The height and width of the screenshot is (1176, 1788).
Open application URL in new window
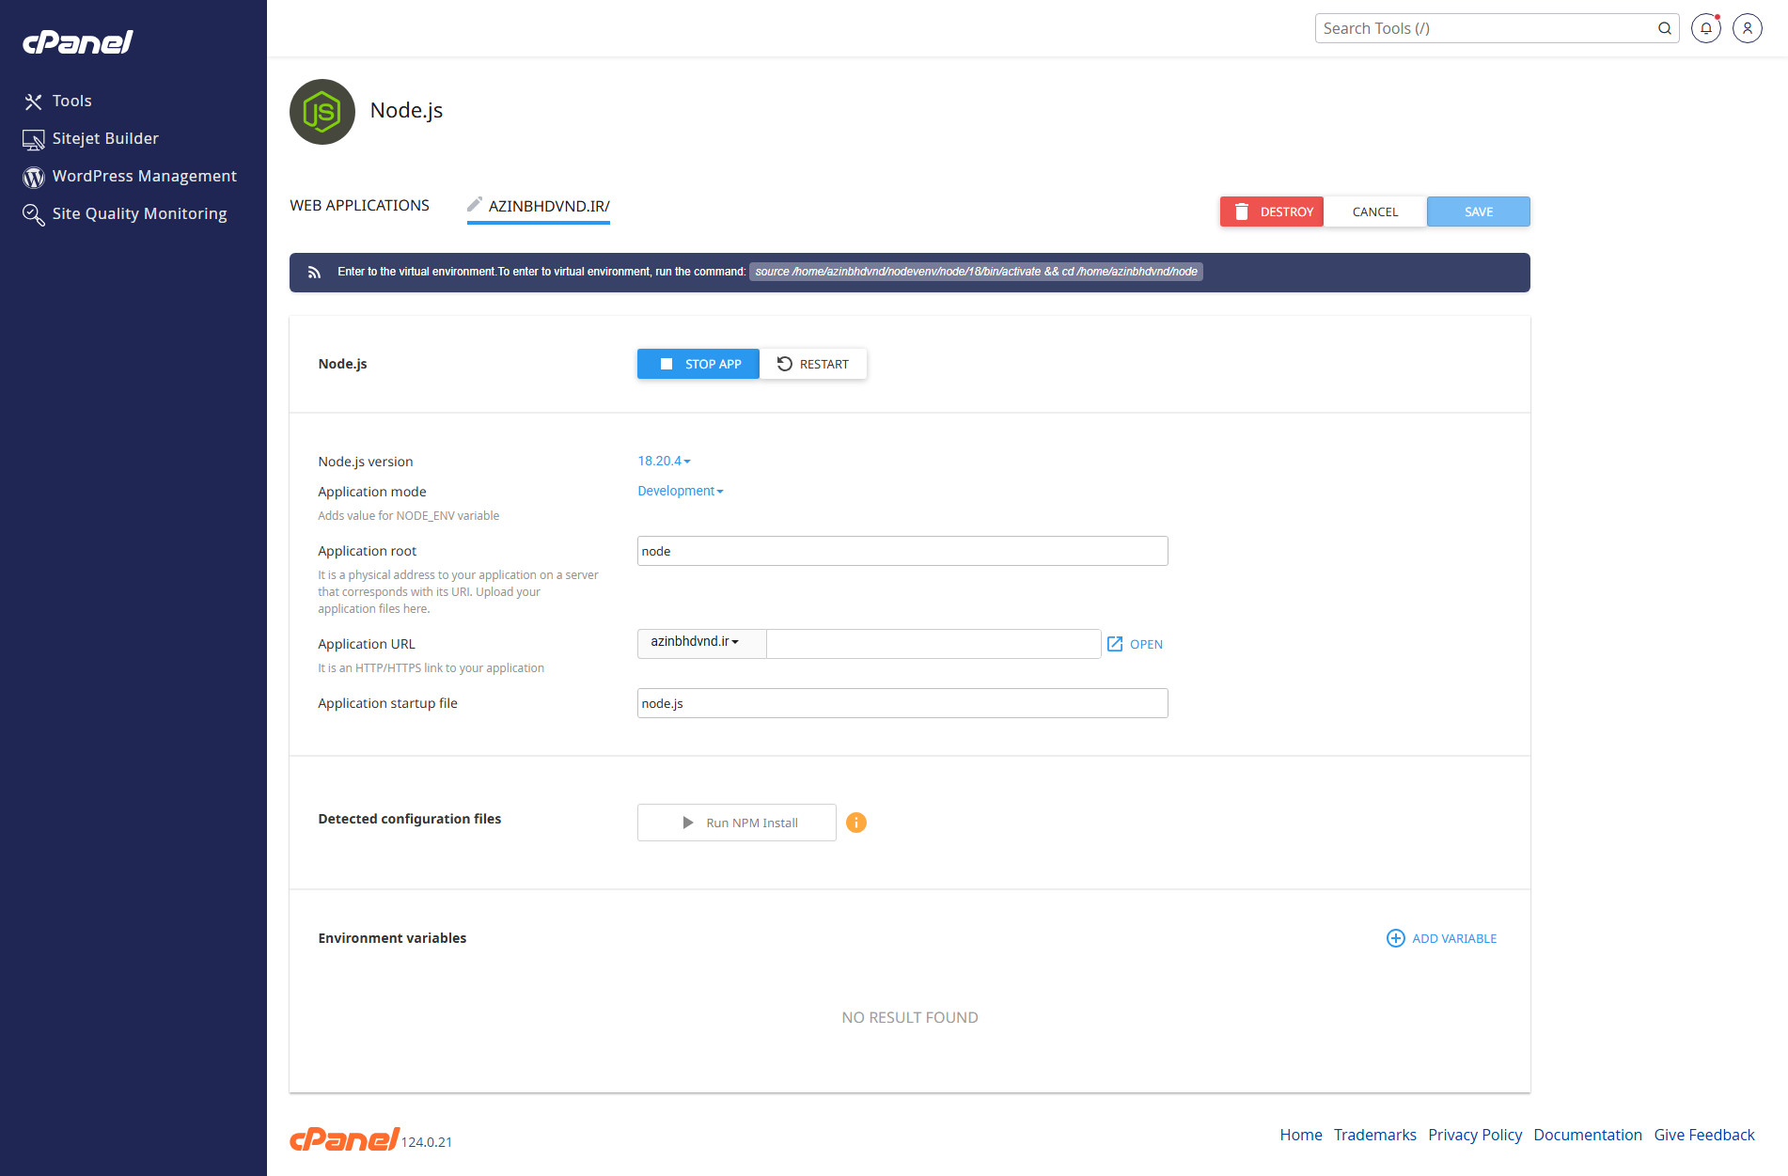coord(1135,644)
